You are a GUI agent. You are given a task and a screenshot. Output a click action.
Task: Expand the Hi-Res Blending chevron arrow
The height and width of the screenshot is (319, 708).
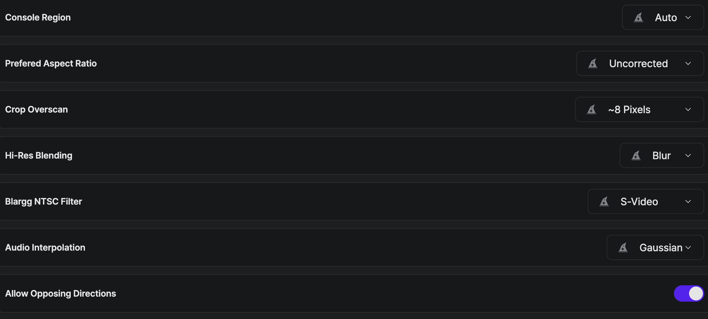(688, 155)
